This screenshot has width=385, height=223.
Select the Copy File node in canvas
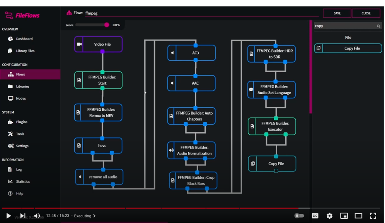coord(272,164)
